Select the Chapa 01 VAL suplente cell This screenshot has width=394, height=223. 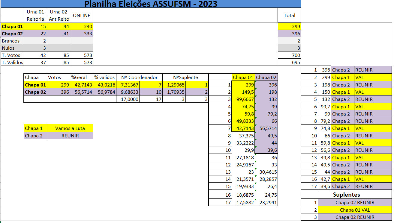point(355,210)
